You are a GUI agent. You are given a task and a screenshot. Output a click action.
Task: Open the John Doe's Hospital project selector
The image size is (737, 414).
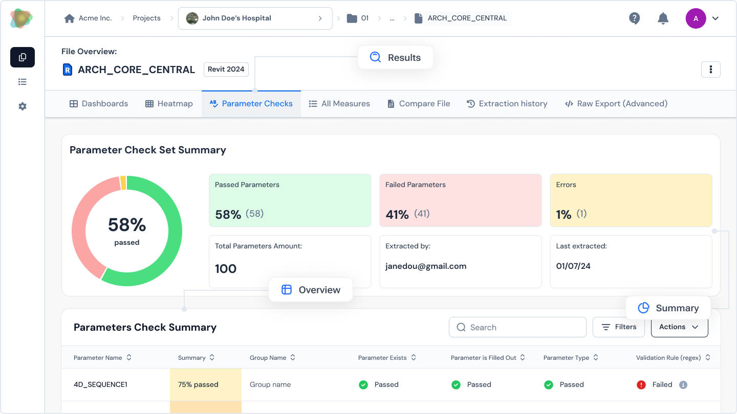[x=255, y=18]
